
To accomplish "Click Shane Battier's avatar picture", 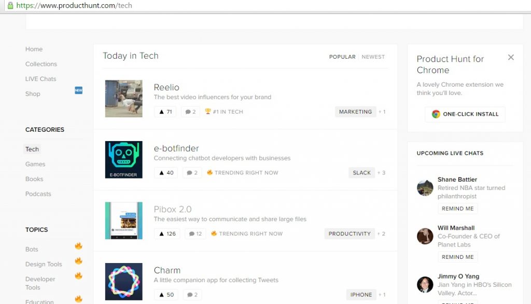I will pyautogui.click(x=425, y=188).
